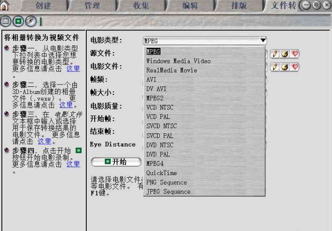Image resolution: width=332 pixels, height=231 pixels.
Task: Click the 开始帧 label
Action: (x=103, y=118)
